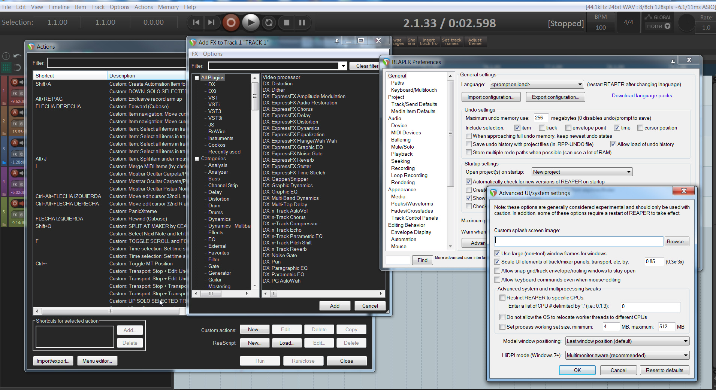This screenshot has width=716, height=390.
Task: Open the Menu editor from Actions window
Action: tap(97, 361)
